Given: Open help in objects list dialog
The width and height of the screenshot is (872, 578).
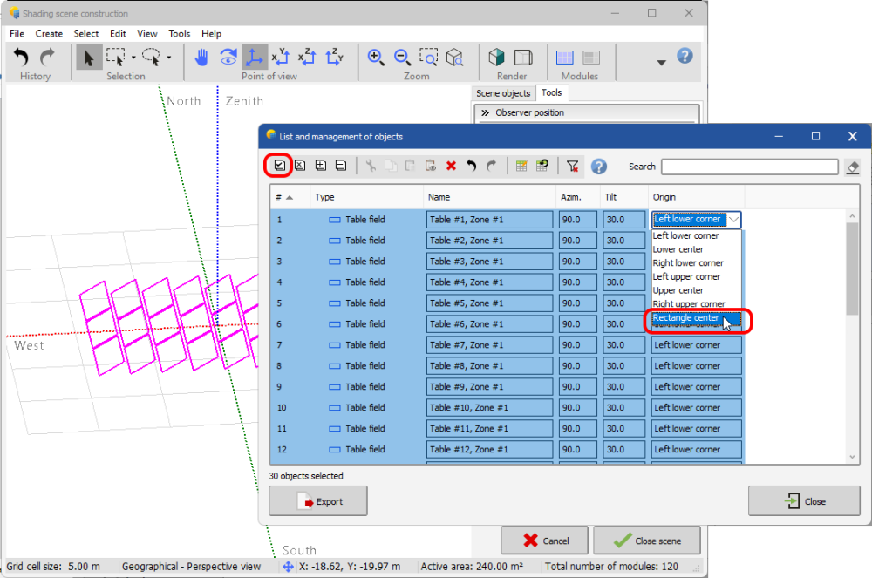Looking at the screenshot, I should point(598,166).
